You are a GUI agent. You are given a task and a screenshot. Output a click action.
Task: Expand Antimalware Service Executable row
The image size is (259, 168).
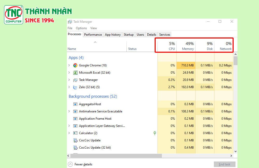(x=69, y=111)
